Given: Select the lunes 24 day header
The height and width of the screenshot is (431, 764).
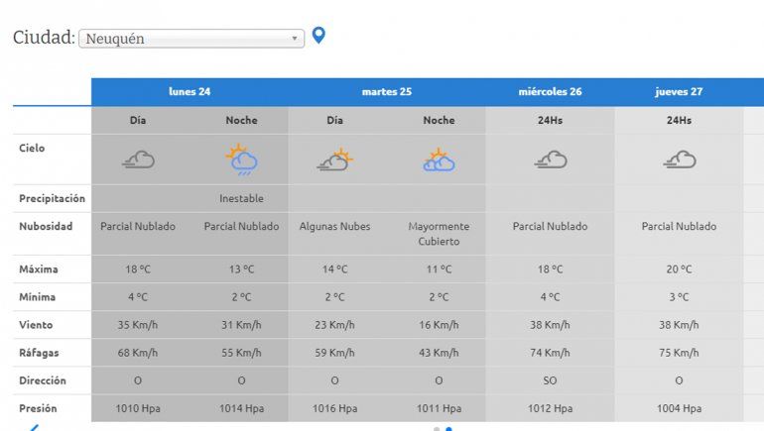Looking at the screenshot, I should click(x=190, y=92).
